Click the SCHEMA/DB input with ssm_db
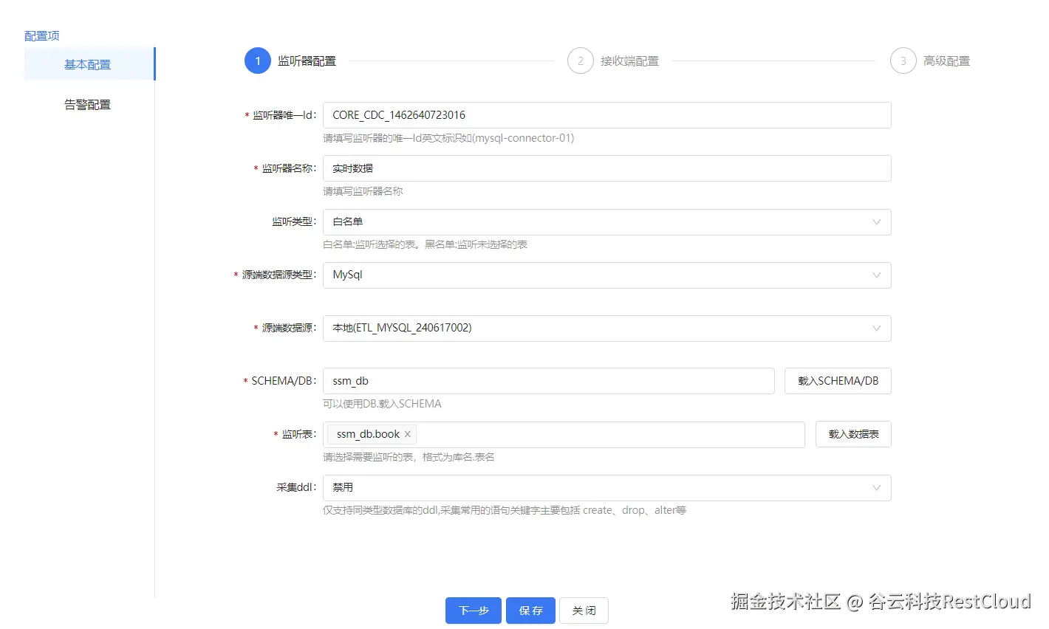This screenshot has width=1049, height=629. point(549,381)
